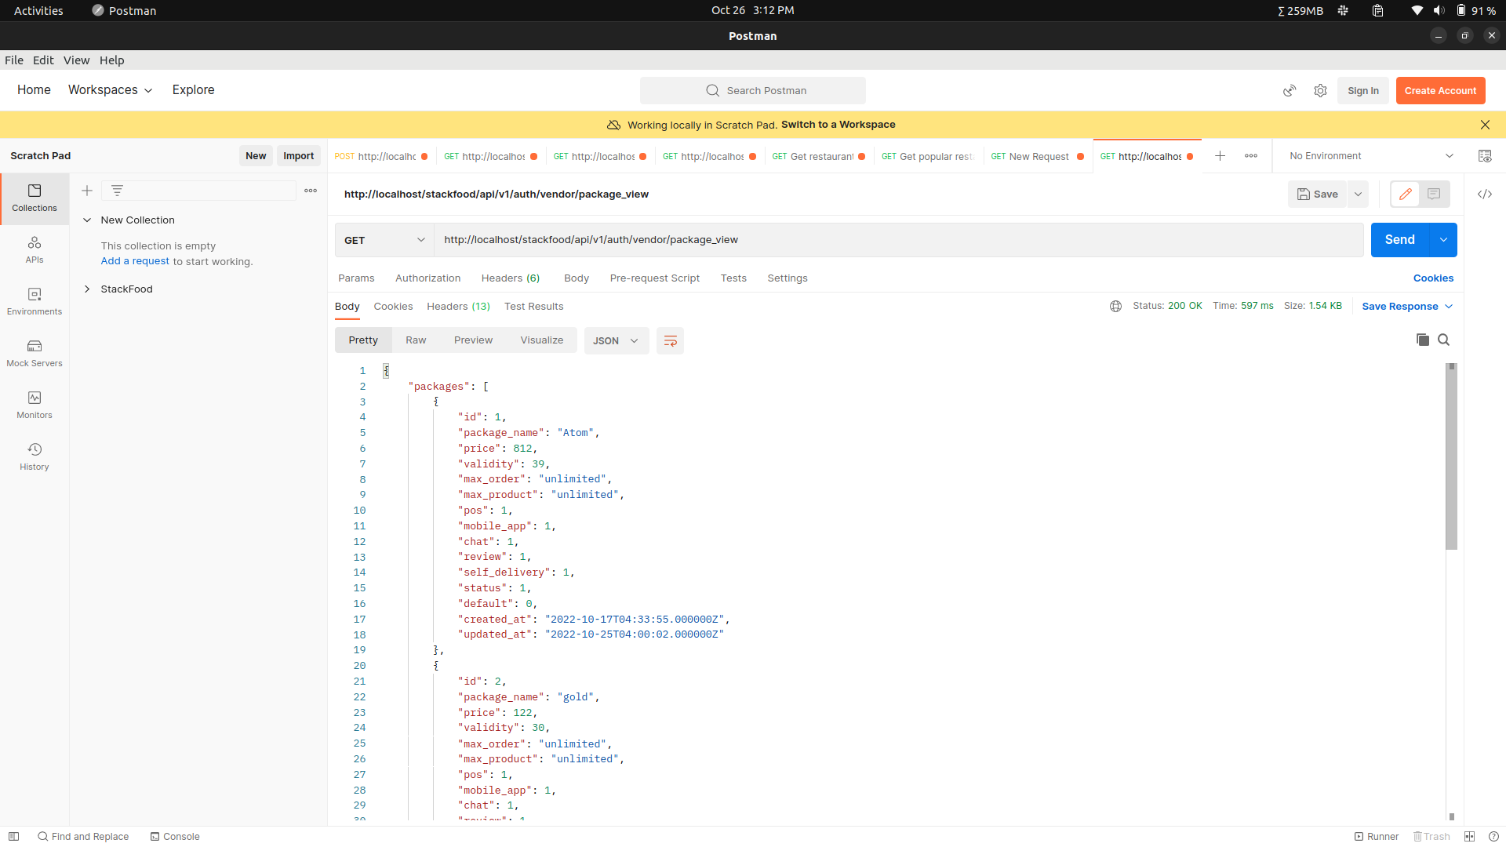Open the GET method dropdown
Screen dimensions: 1506x847
click(384, 240)
